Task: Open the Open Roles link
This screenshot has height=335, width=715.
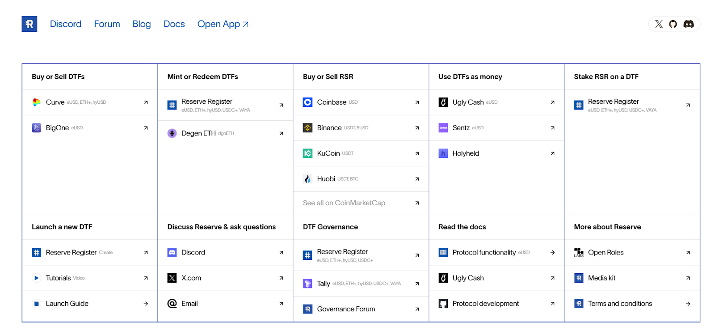Action: (x=632, y=253)
